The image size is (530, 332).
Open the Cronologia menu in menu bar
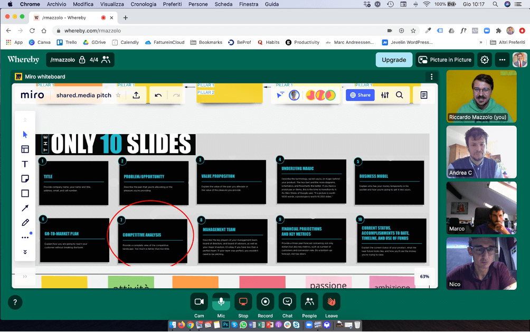144,4
